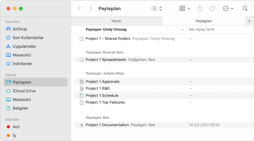
Task: Open AirDrop in the sidebar
Action: [20, 29]
